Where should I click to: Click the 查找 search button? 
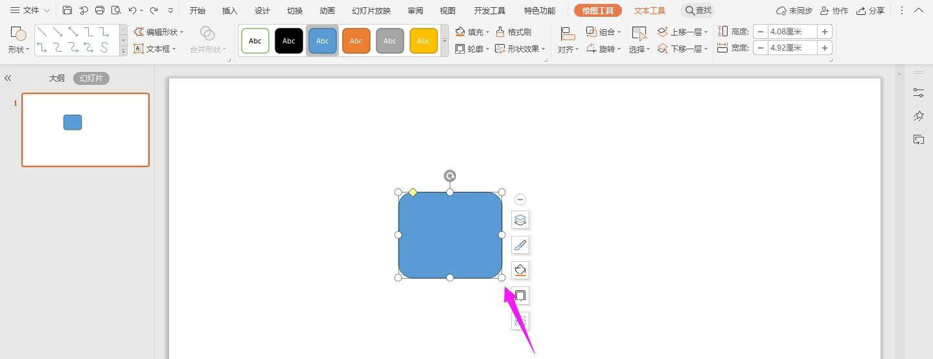[x=698, y=10]
